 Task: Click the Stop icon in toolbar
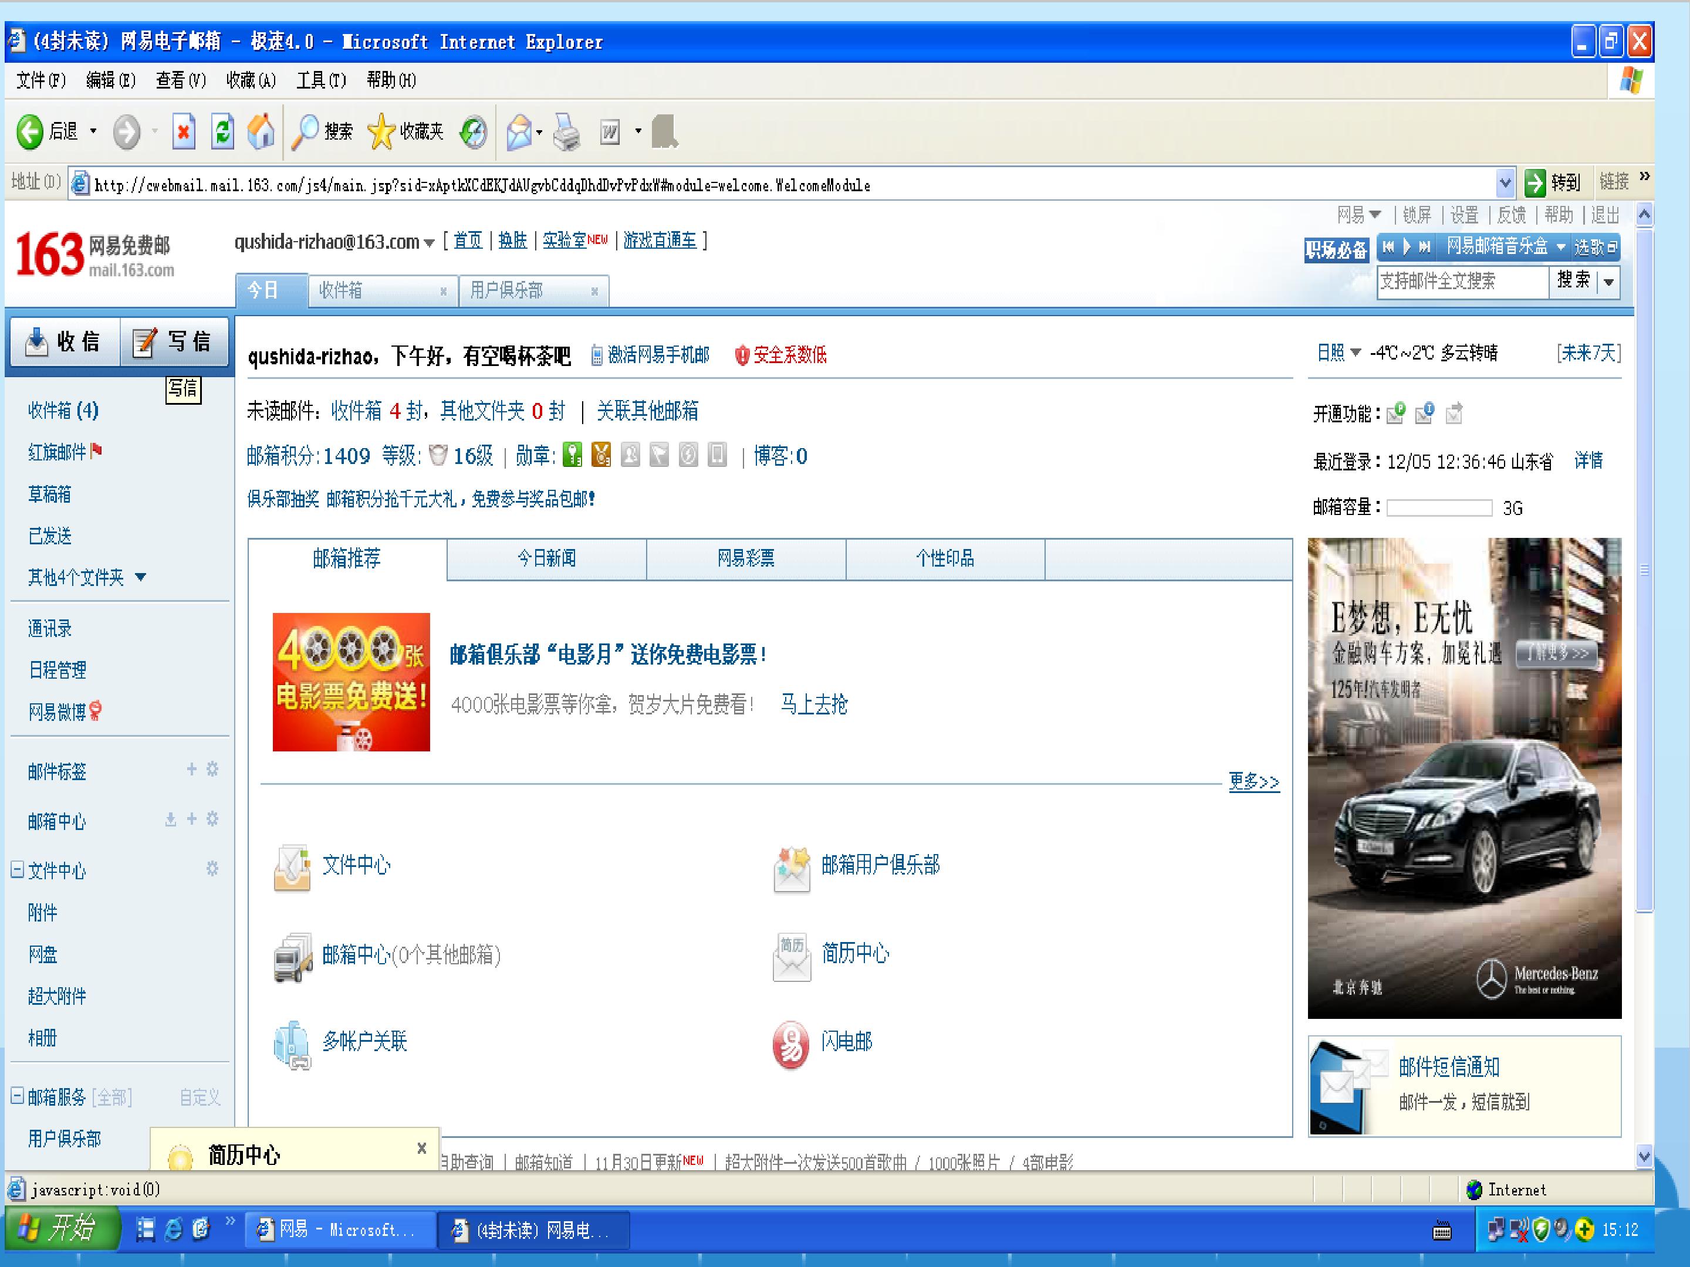click(183, 131)
